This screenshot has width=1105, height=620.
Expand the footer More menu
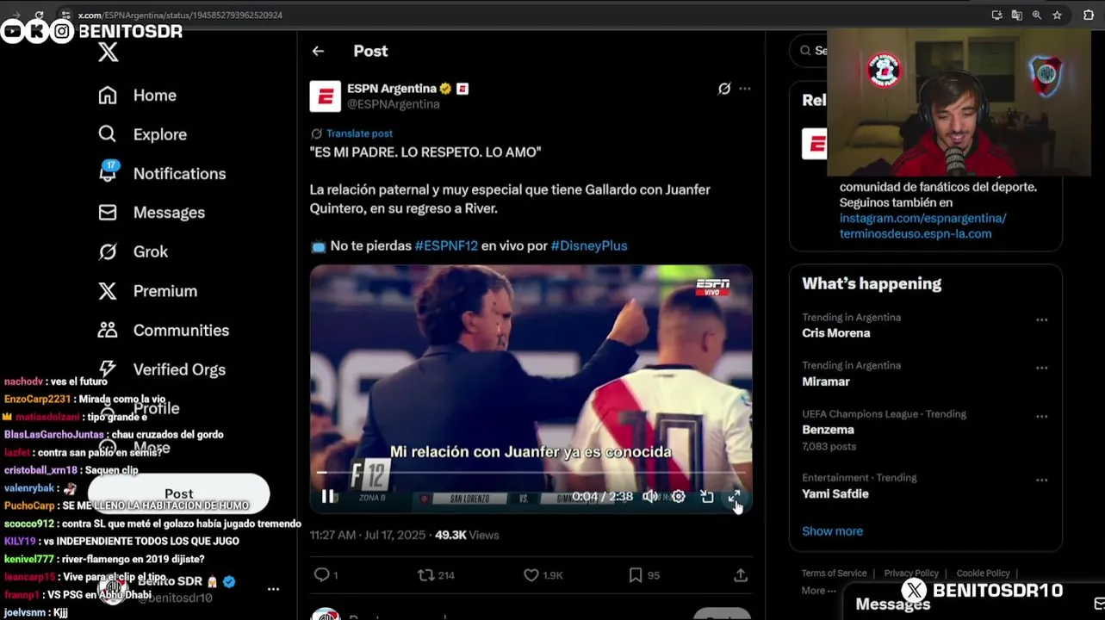click(x=818, y=591)
